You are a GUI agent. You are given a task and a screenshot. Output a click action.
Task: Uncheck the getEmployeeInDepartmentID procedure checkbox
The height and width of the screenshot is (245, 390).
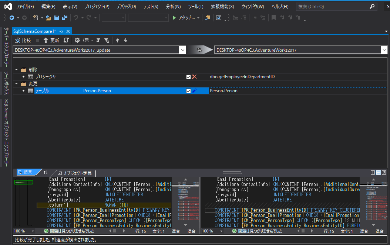click(189, 77)
